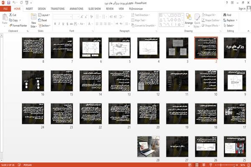Open the FILE tab

(5, 9)
